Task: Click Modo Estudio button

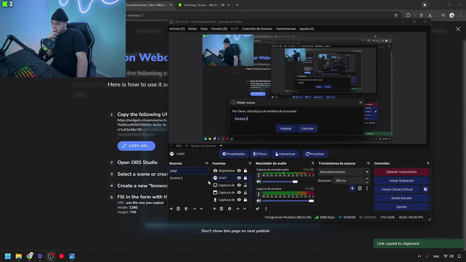Action: point(402,198)
